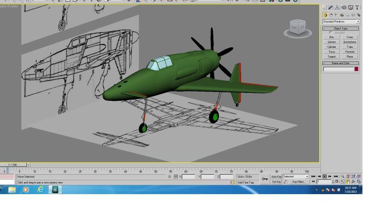Open the Standard Primitives dropdown
Viewport: 371px width, 209px height.
tap(341, 21)
